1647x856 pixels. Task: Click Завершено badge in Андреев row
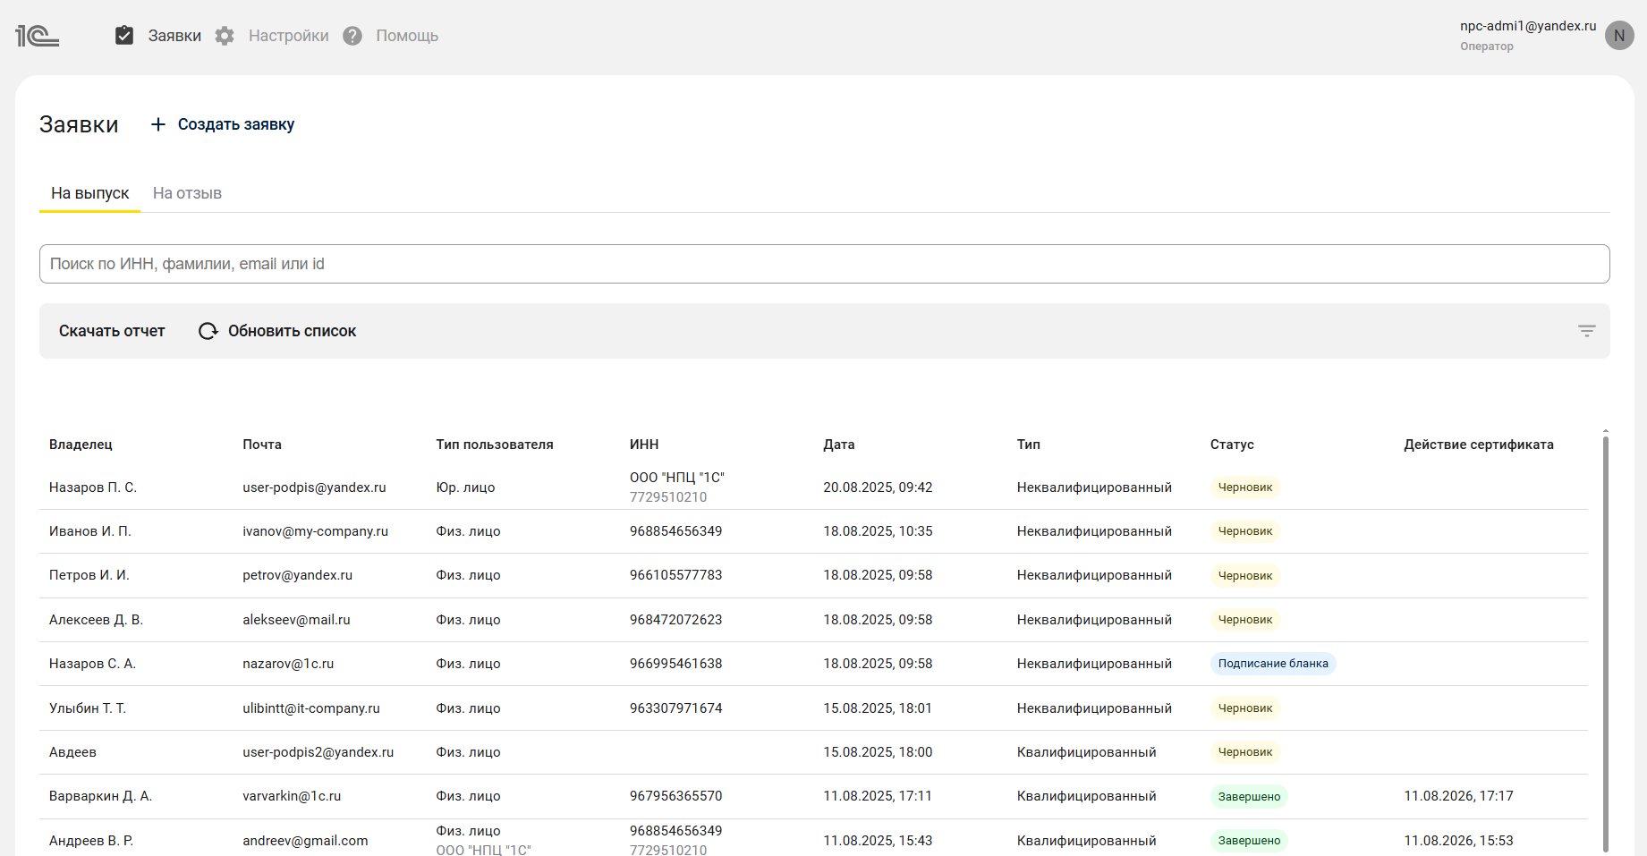click(x=1249, y=841)
